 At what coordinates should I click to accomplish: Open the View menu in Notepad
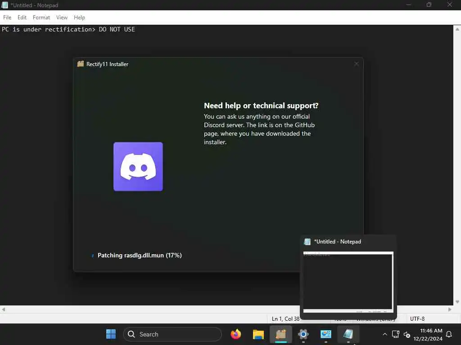(x=62, y=18)
